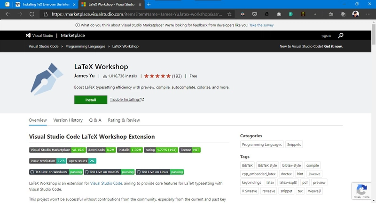Click the BibTeX tag
This screenshot has width=376, height=203.
coord(247,165)
